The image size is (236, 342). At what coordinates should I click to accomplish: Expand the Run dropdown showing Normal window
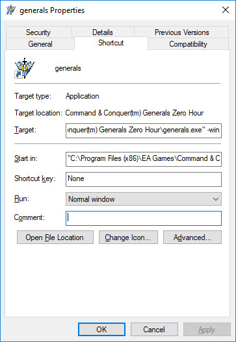pos(144,199)
